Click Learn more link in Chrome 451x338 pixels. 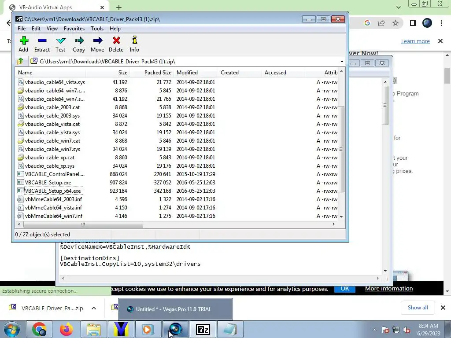415,41
